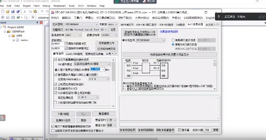266x140 pixels.
Task: Open Keil simulation MCU model dropdown
Action: pos(151,40)
